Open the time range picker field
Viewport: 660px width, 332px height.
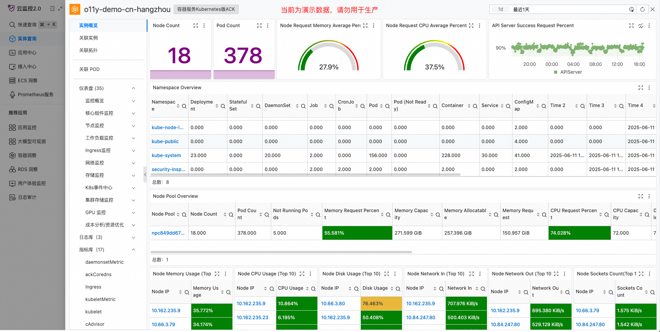[563, 9]
